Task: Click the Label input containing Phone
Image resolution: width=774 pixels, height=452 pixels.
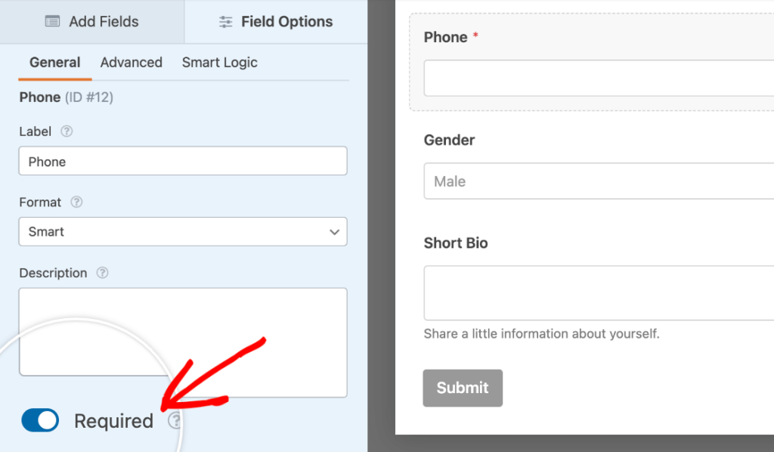Action: coord(182,161)
